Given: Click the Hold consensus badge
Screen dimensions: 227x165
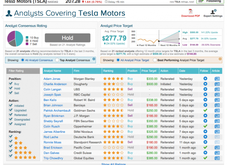Looking at the screenshot, I should click(68, 38).
